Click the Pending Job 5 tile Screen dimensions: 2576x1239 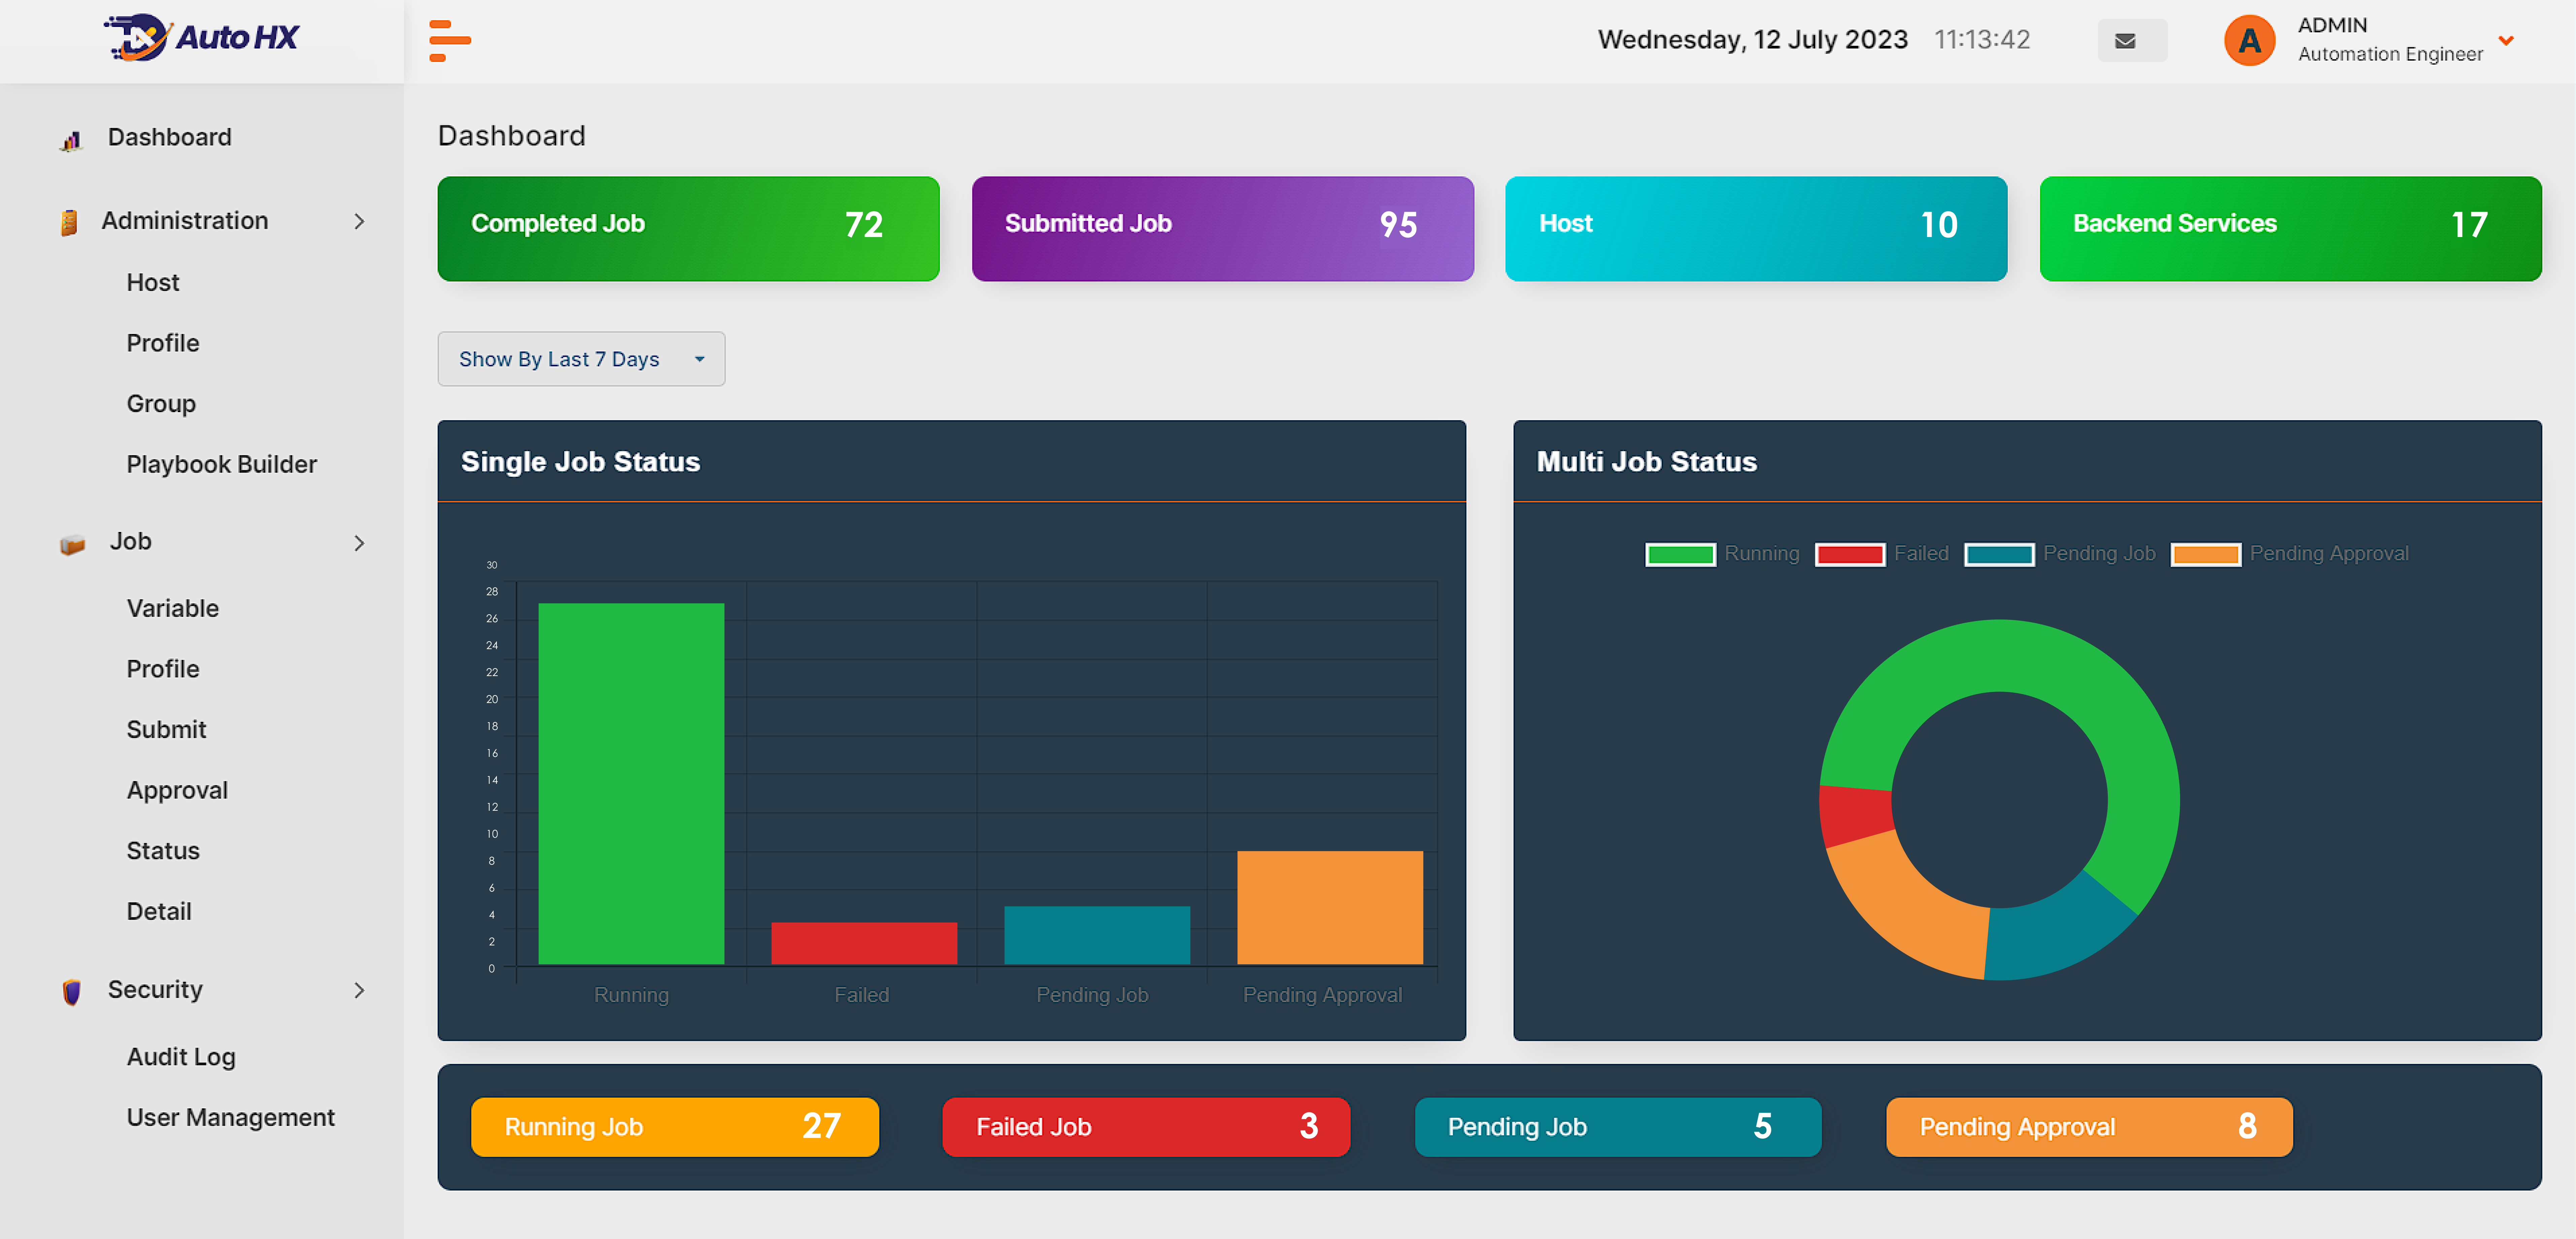[x=1618, y=1127]
